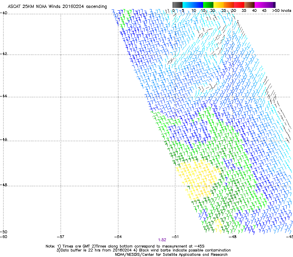Screen dimensions: 293x257
Task: Click the magenta-purple 40-50 knots legend swatch
Action: [x=265, y=5]
